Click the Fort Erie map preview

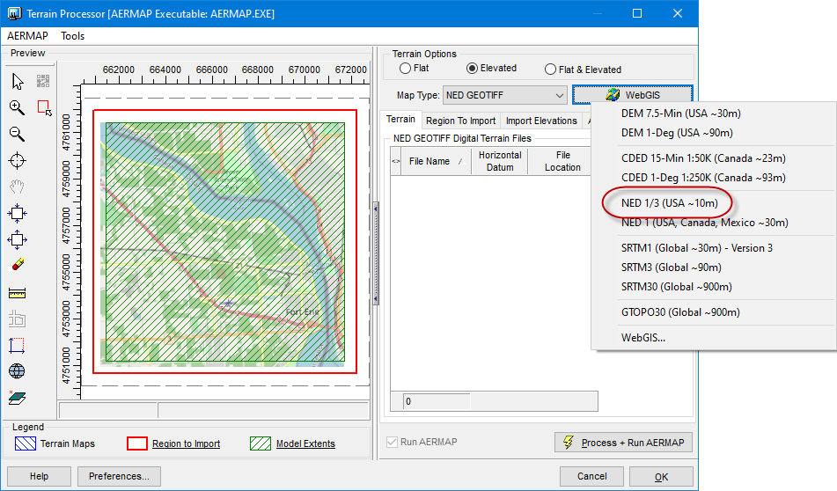pos(224,242)
